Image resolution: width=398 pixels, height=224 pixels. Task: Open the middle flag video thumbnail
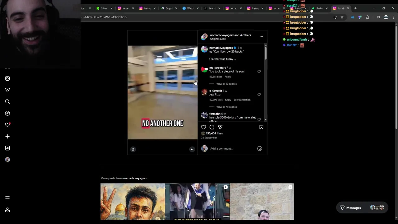click(x=197, y=202)
